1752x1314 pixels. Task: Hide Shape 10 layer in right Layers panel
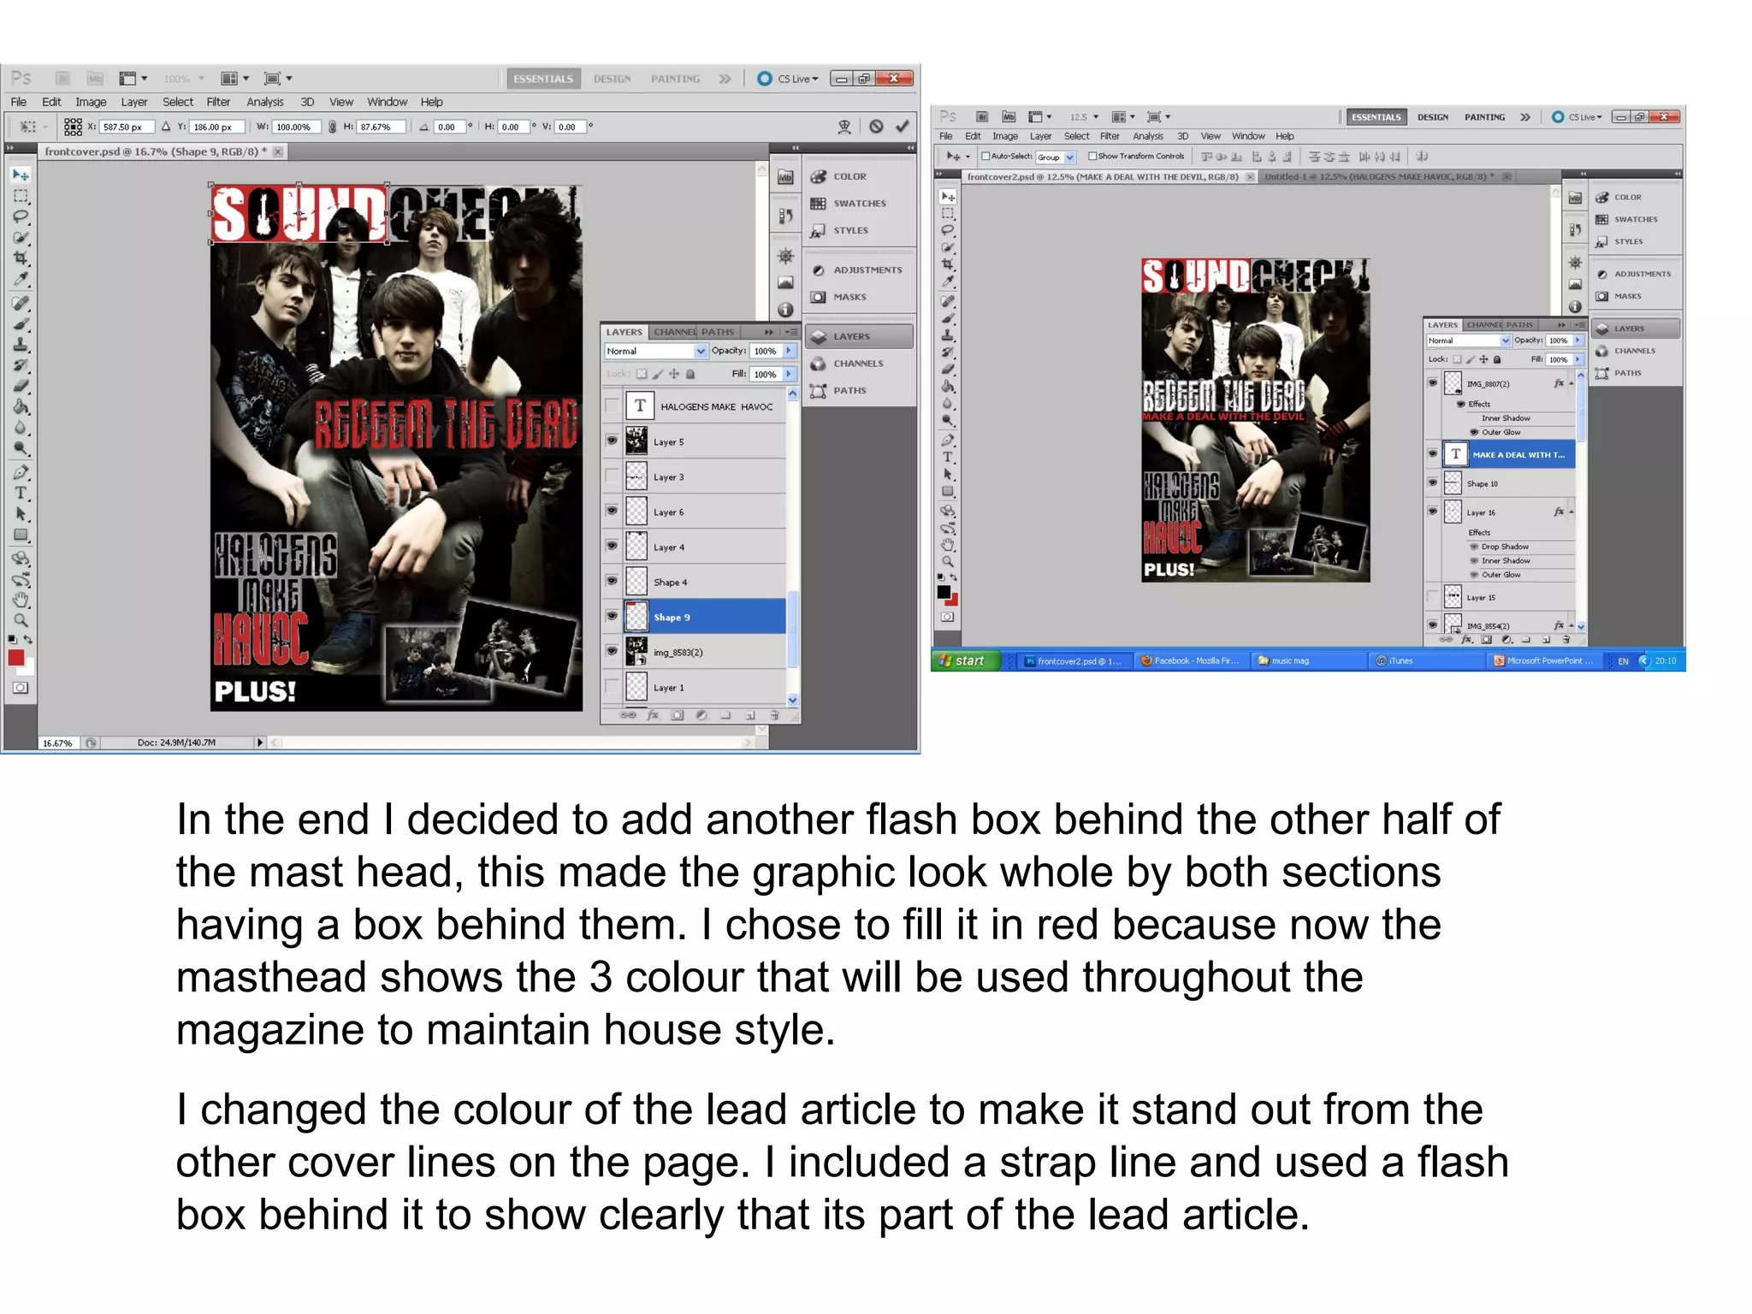[x=1433, y=482]
